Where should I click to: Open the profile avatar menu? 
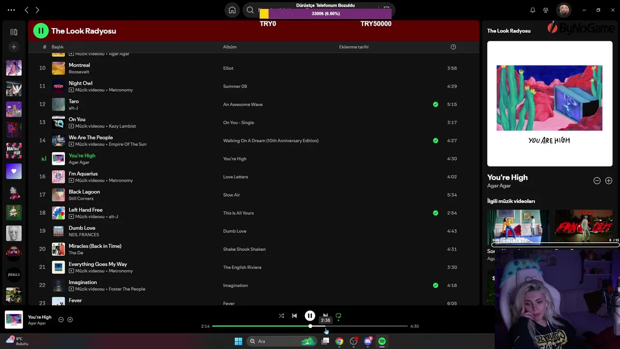(x=564, y=10)
